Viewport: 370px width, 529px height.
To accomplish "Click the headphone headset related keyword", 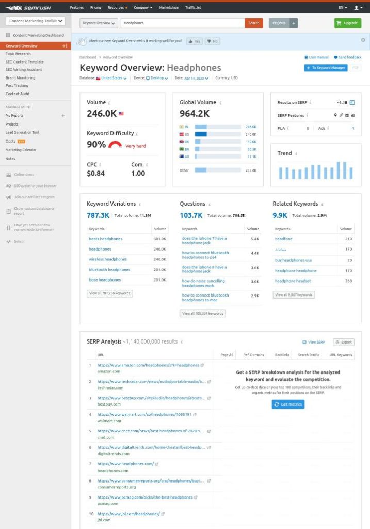I will [293, 281].
